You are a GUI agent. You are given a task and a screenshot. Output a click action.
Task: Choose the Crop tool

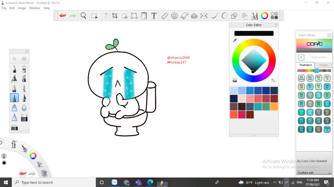114,16
